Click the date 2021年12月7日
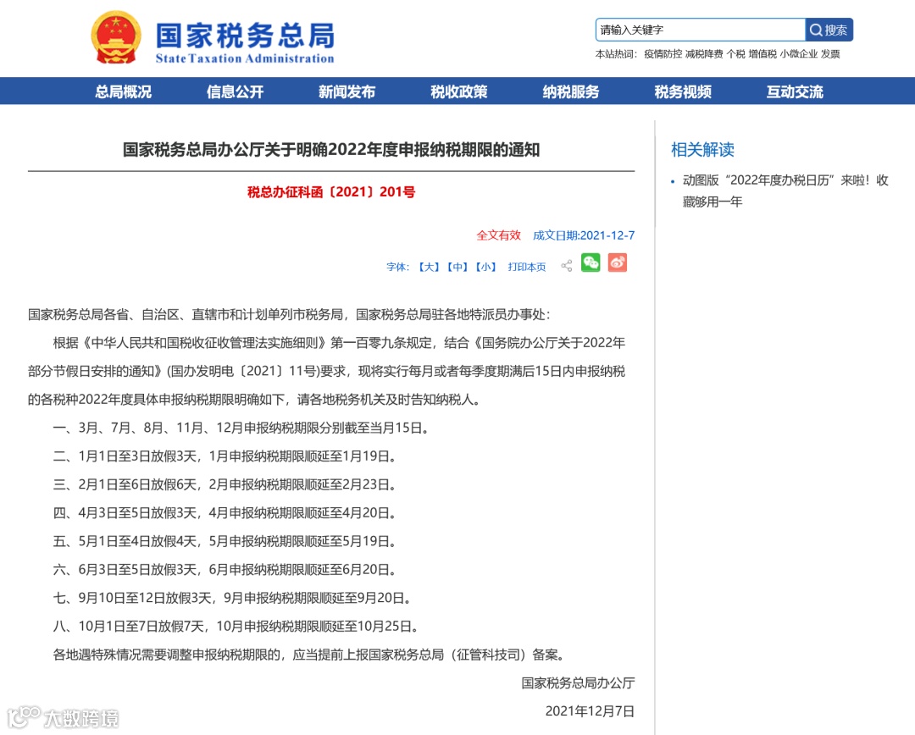 pos(590,711)
